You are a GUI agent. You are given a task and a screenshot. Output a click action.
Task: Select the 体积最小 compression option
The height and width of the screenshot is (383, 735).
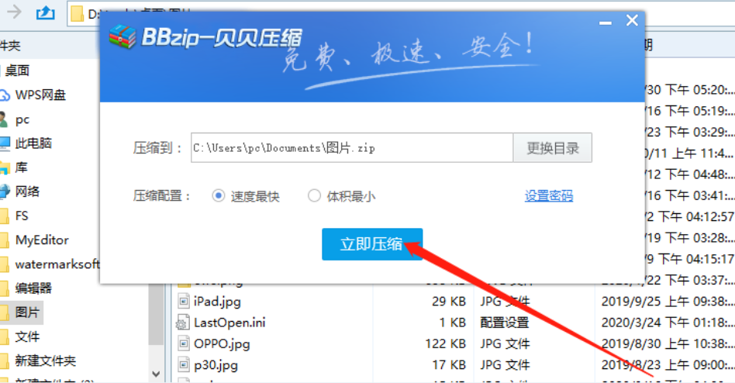314,196
